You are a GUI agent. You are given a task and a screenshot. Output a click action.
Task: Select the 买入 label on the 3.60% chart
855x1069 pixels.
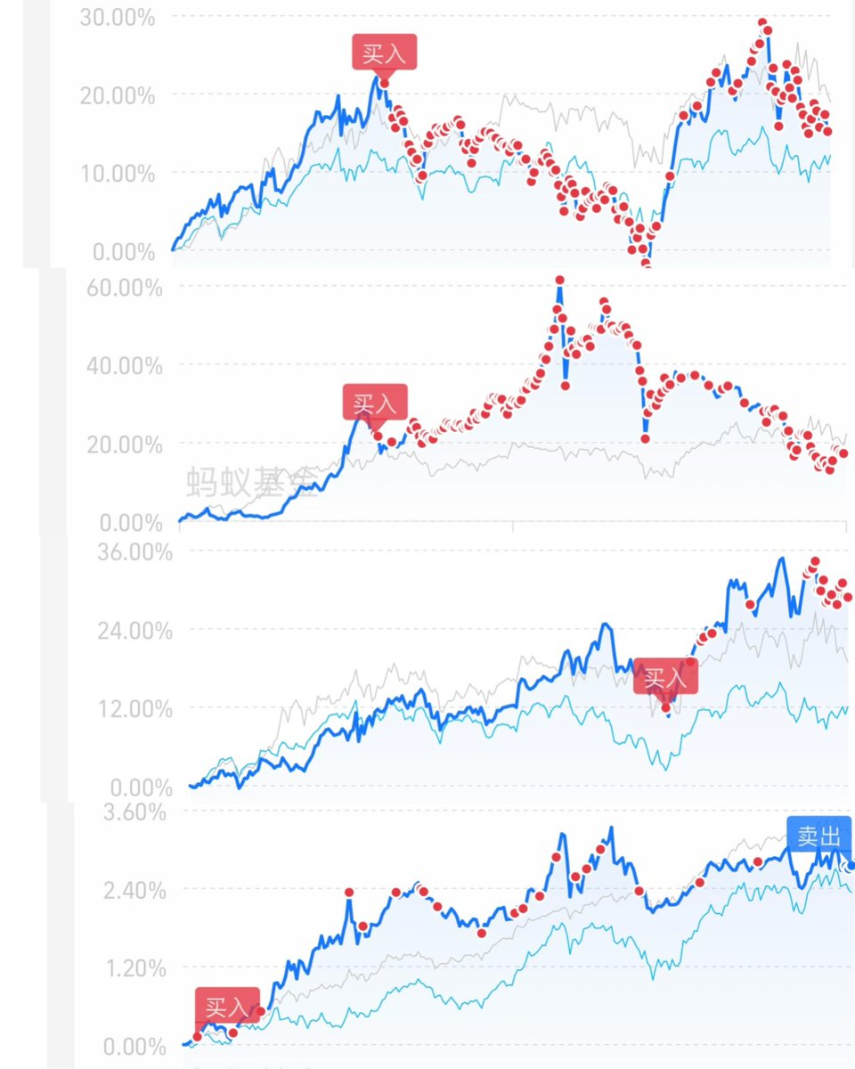227,1006
